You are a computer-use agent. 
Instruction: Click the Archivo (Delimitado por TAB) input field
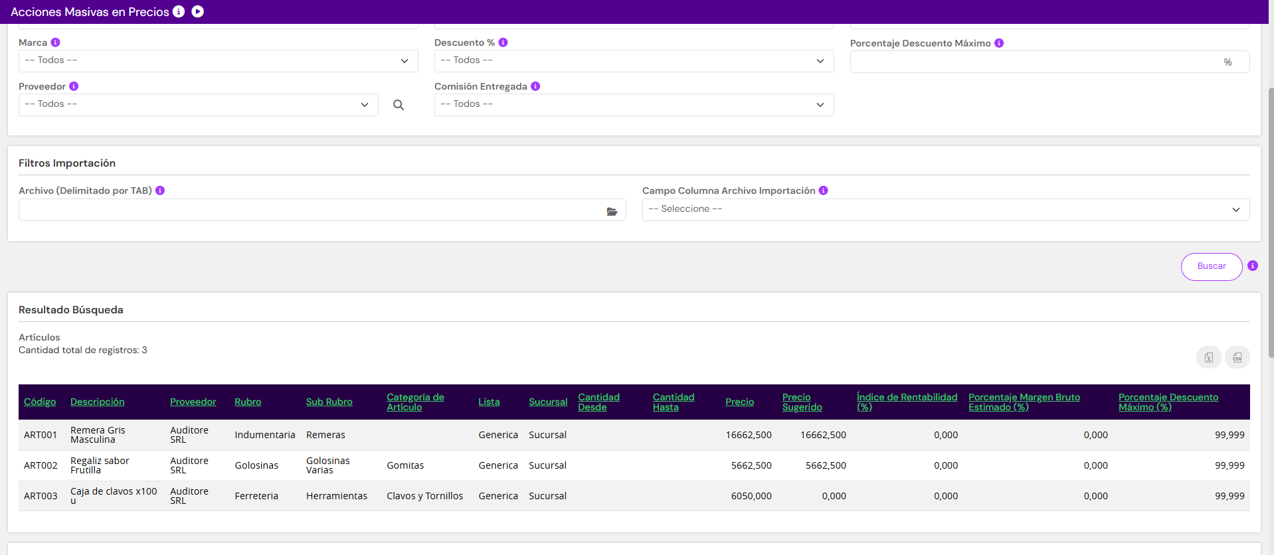[x=322, y=210]
